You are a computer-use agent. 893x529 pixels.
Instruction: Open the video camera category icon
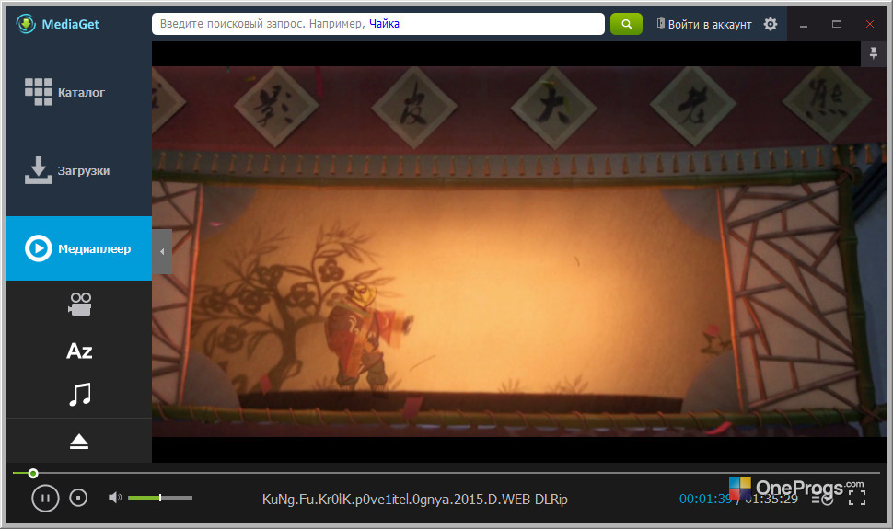[x=79, y=305]
